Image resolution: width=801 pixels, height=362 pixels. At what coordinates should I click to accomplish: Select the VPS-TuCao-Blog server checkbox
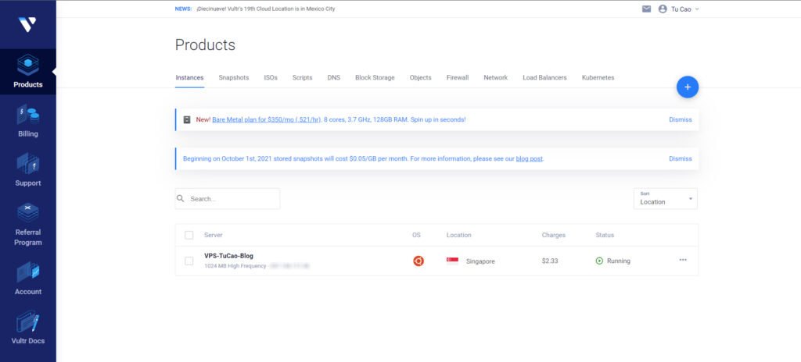(x=189, y=261)
